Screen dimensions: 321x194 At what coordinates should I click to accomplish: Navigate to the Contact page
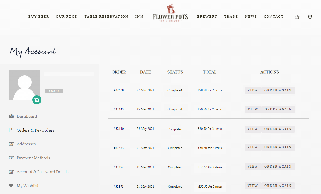274,17
